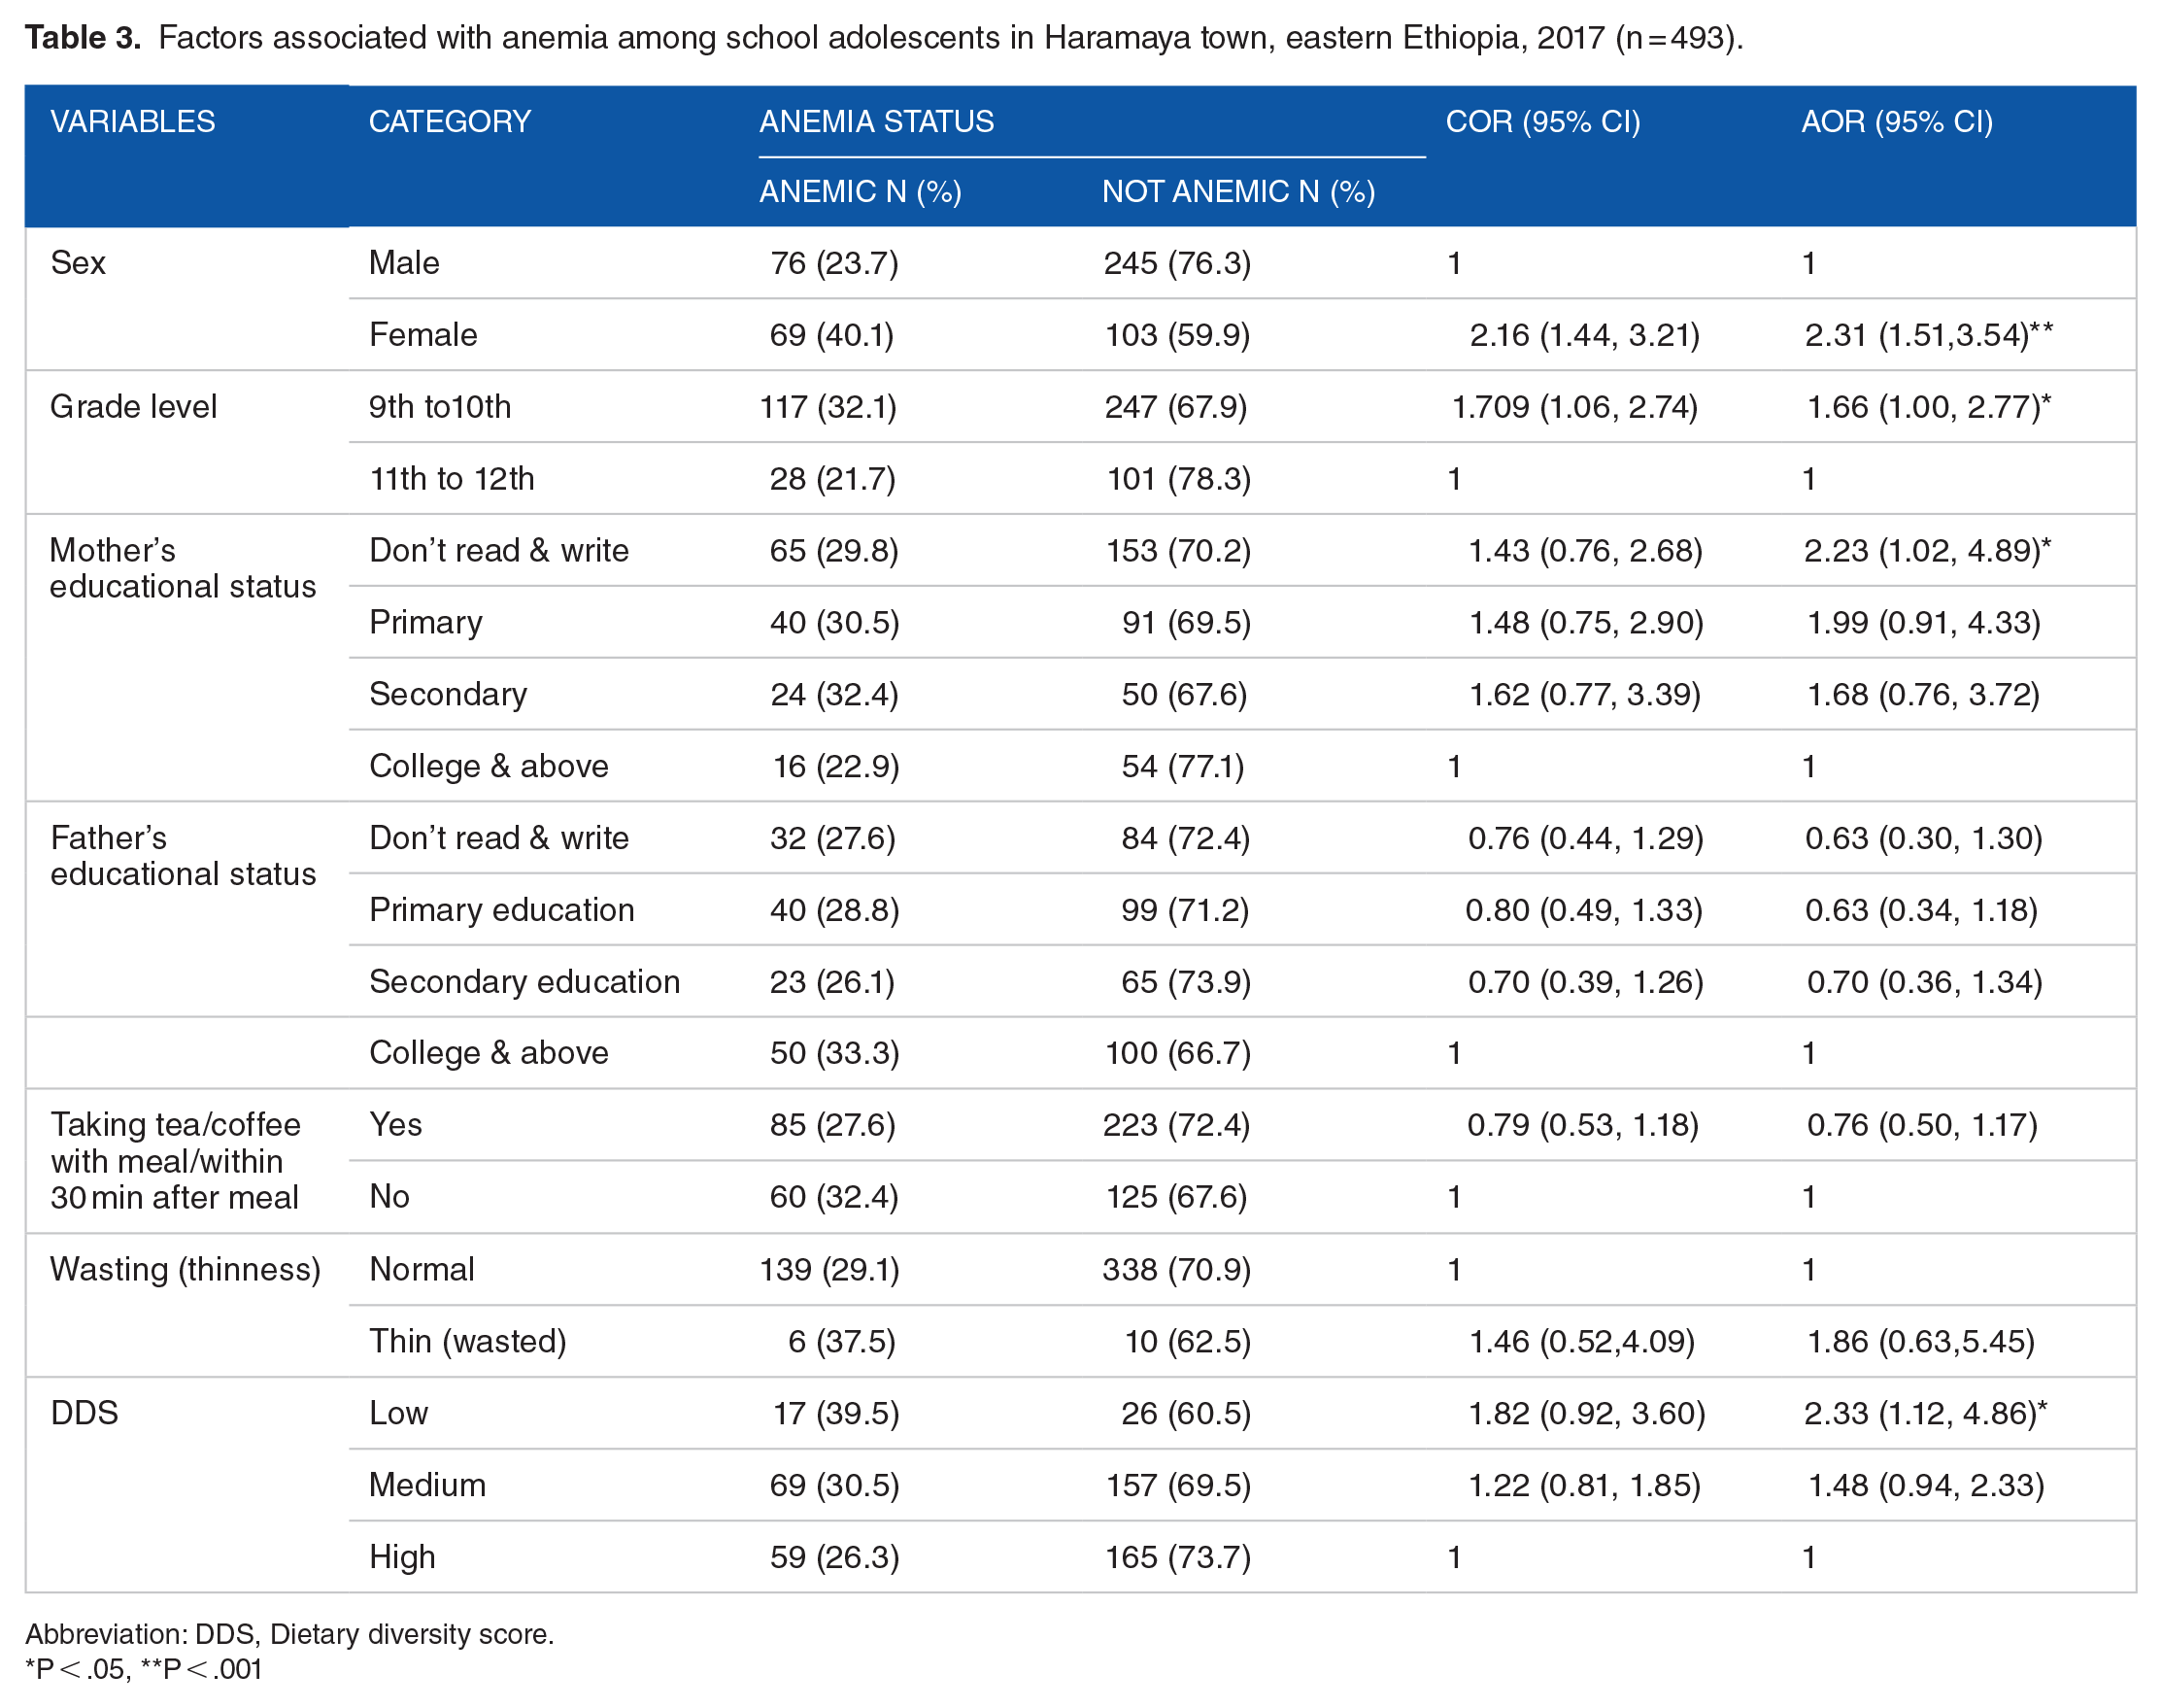Click the CATEGORY column header
2162x1708 pixels.
tap(450, 122)
